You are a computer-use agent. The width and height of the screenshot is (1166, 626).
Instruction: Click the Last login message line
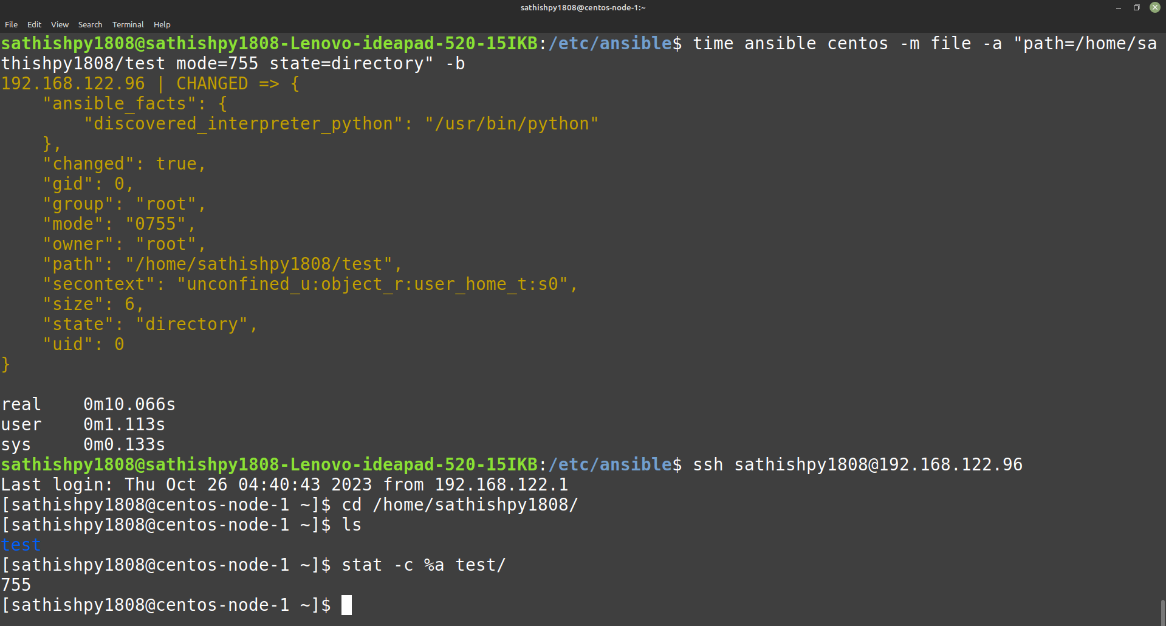pyautogui.click(x=284, y=485)
